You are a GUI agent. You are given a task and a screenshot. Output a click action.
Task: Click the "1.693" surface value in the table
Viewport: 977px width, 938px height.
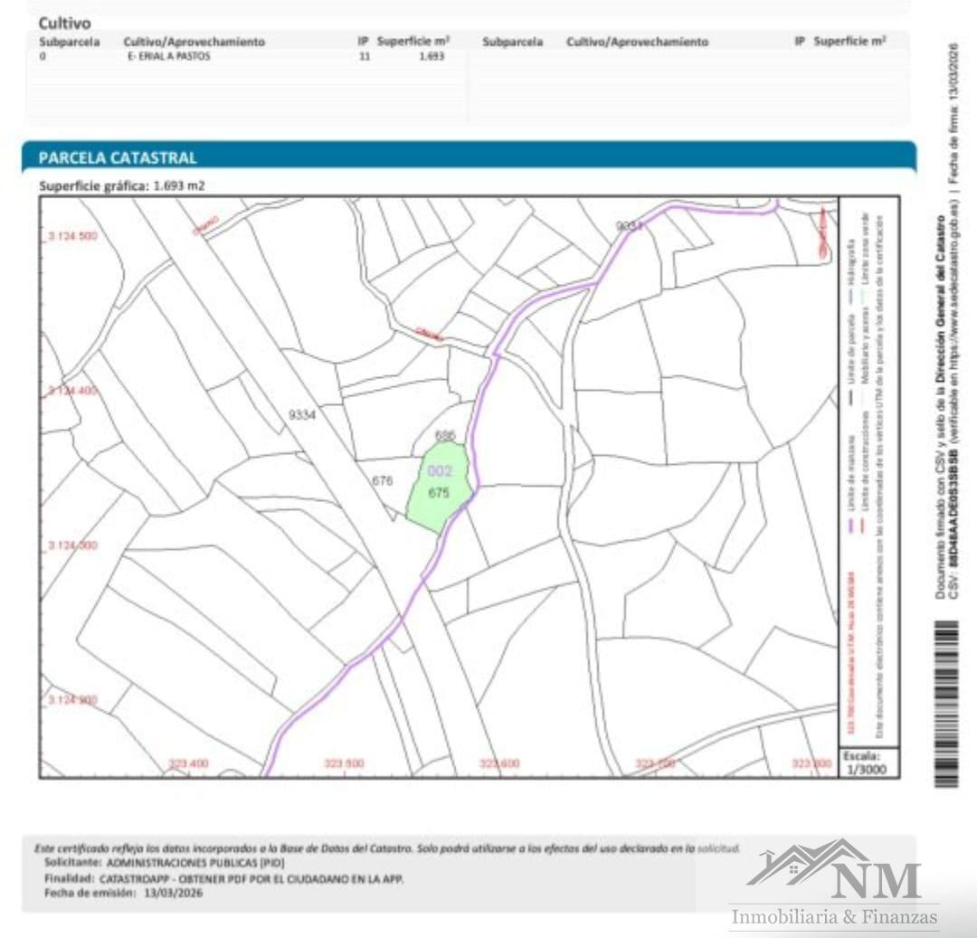(432, 56)
